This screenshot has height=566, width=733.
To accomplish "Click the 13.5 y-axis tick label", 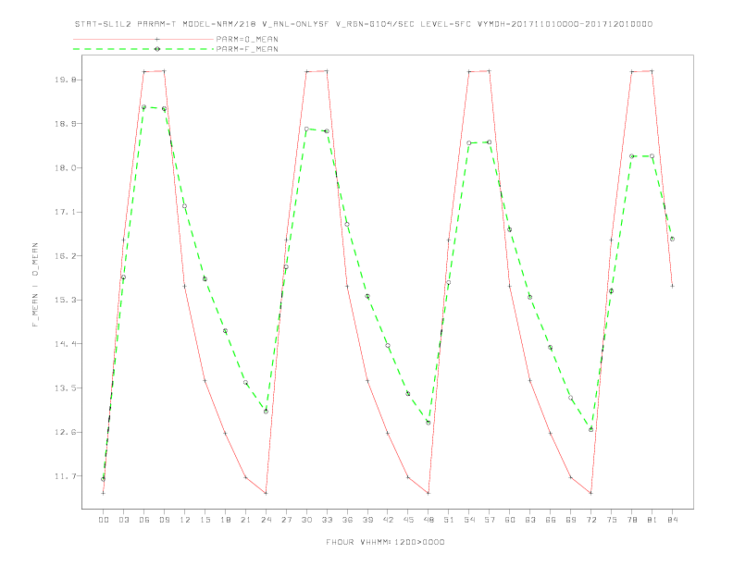I will (66, 388).
